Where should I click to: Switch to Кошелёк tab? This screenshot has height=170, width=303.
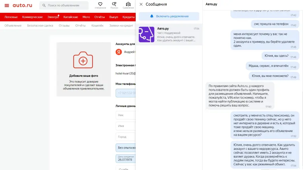coord(97,26)
